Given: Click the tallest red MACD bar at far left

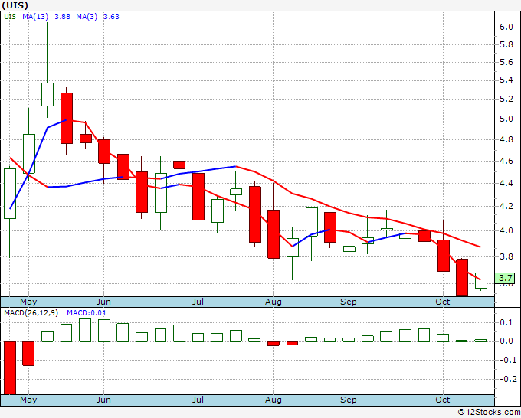Looking at the screenshot, I should (10, 368).
